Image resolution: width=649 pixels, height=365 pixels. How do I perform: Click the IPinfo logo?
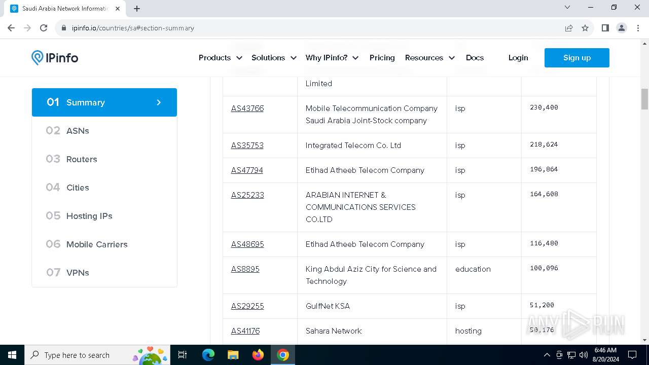pos(55,58)
